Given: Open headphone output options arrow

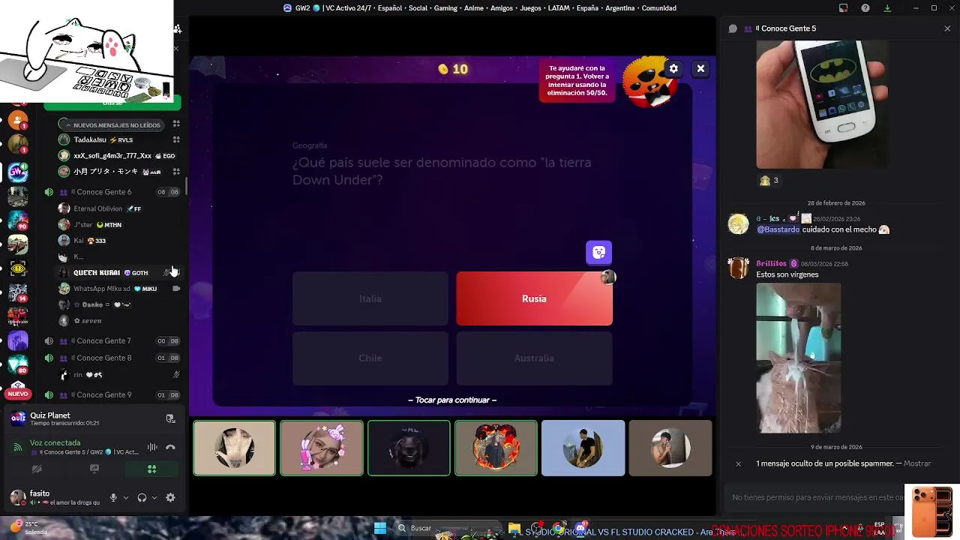Looking at the screenshot, I should tap(154, 497).
